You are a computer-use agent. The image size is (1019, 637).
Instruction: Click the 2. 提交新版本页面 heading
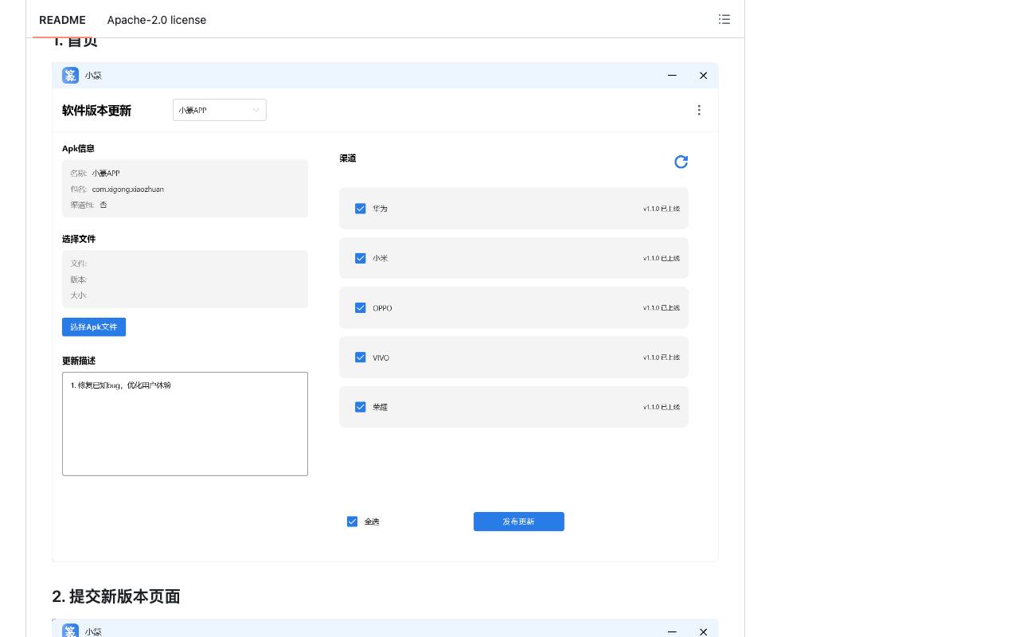[x=116, y=596]
